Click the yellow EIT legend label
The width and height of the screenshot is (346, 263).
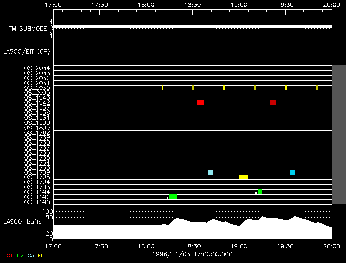(x=42, y=256)
